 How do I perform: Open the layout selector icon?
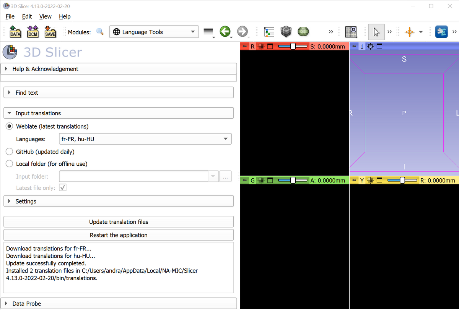click(x=351, y=32)
